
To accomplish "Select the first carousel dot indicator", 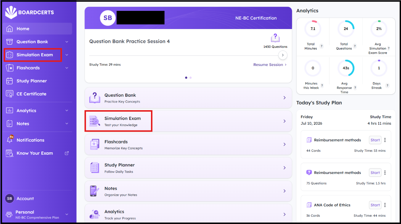I will tap(186, 78).
